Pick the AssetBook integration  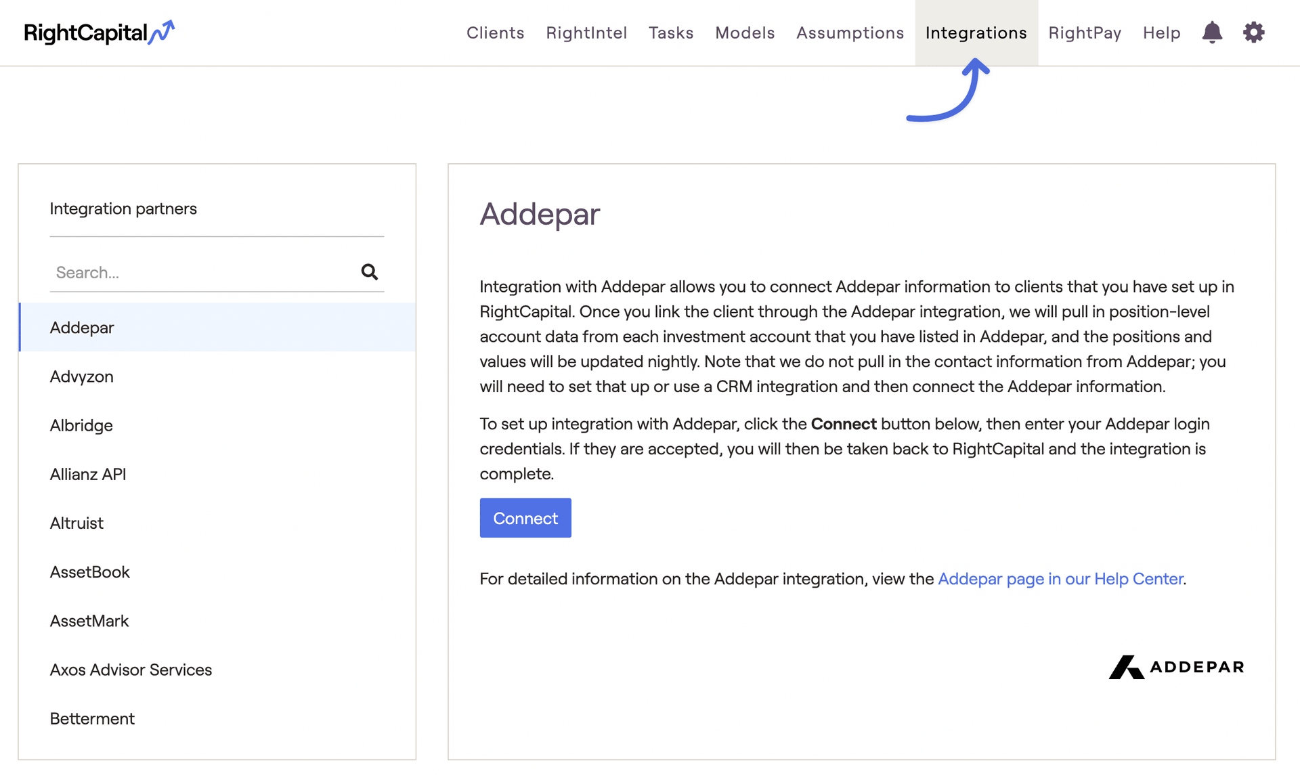pos(217,571)
